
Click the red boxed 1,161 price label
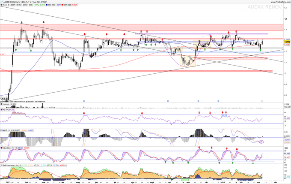[x=2, y=54]
